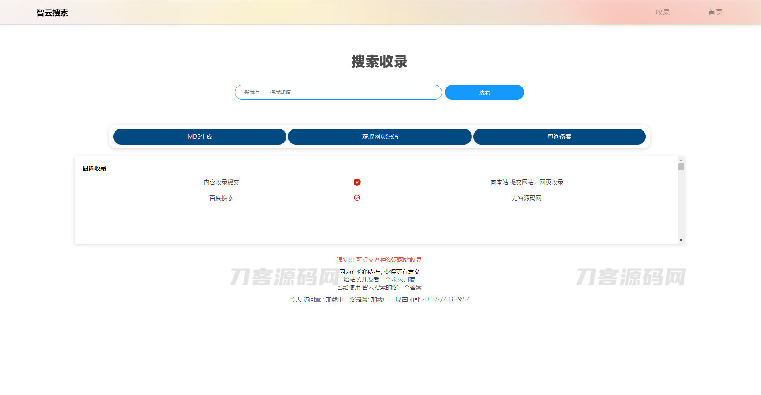This screenshot has height=395, width=761.
Task: Open the 收录 menu item
Action: (663, 12)
